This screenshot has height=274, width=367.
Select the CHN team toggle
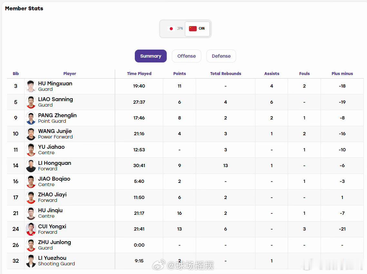pyautogui.click(x=197, y=29)
